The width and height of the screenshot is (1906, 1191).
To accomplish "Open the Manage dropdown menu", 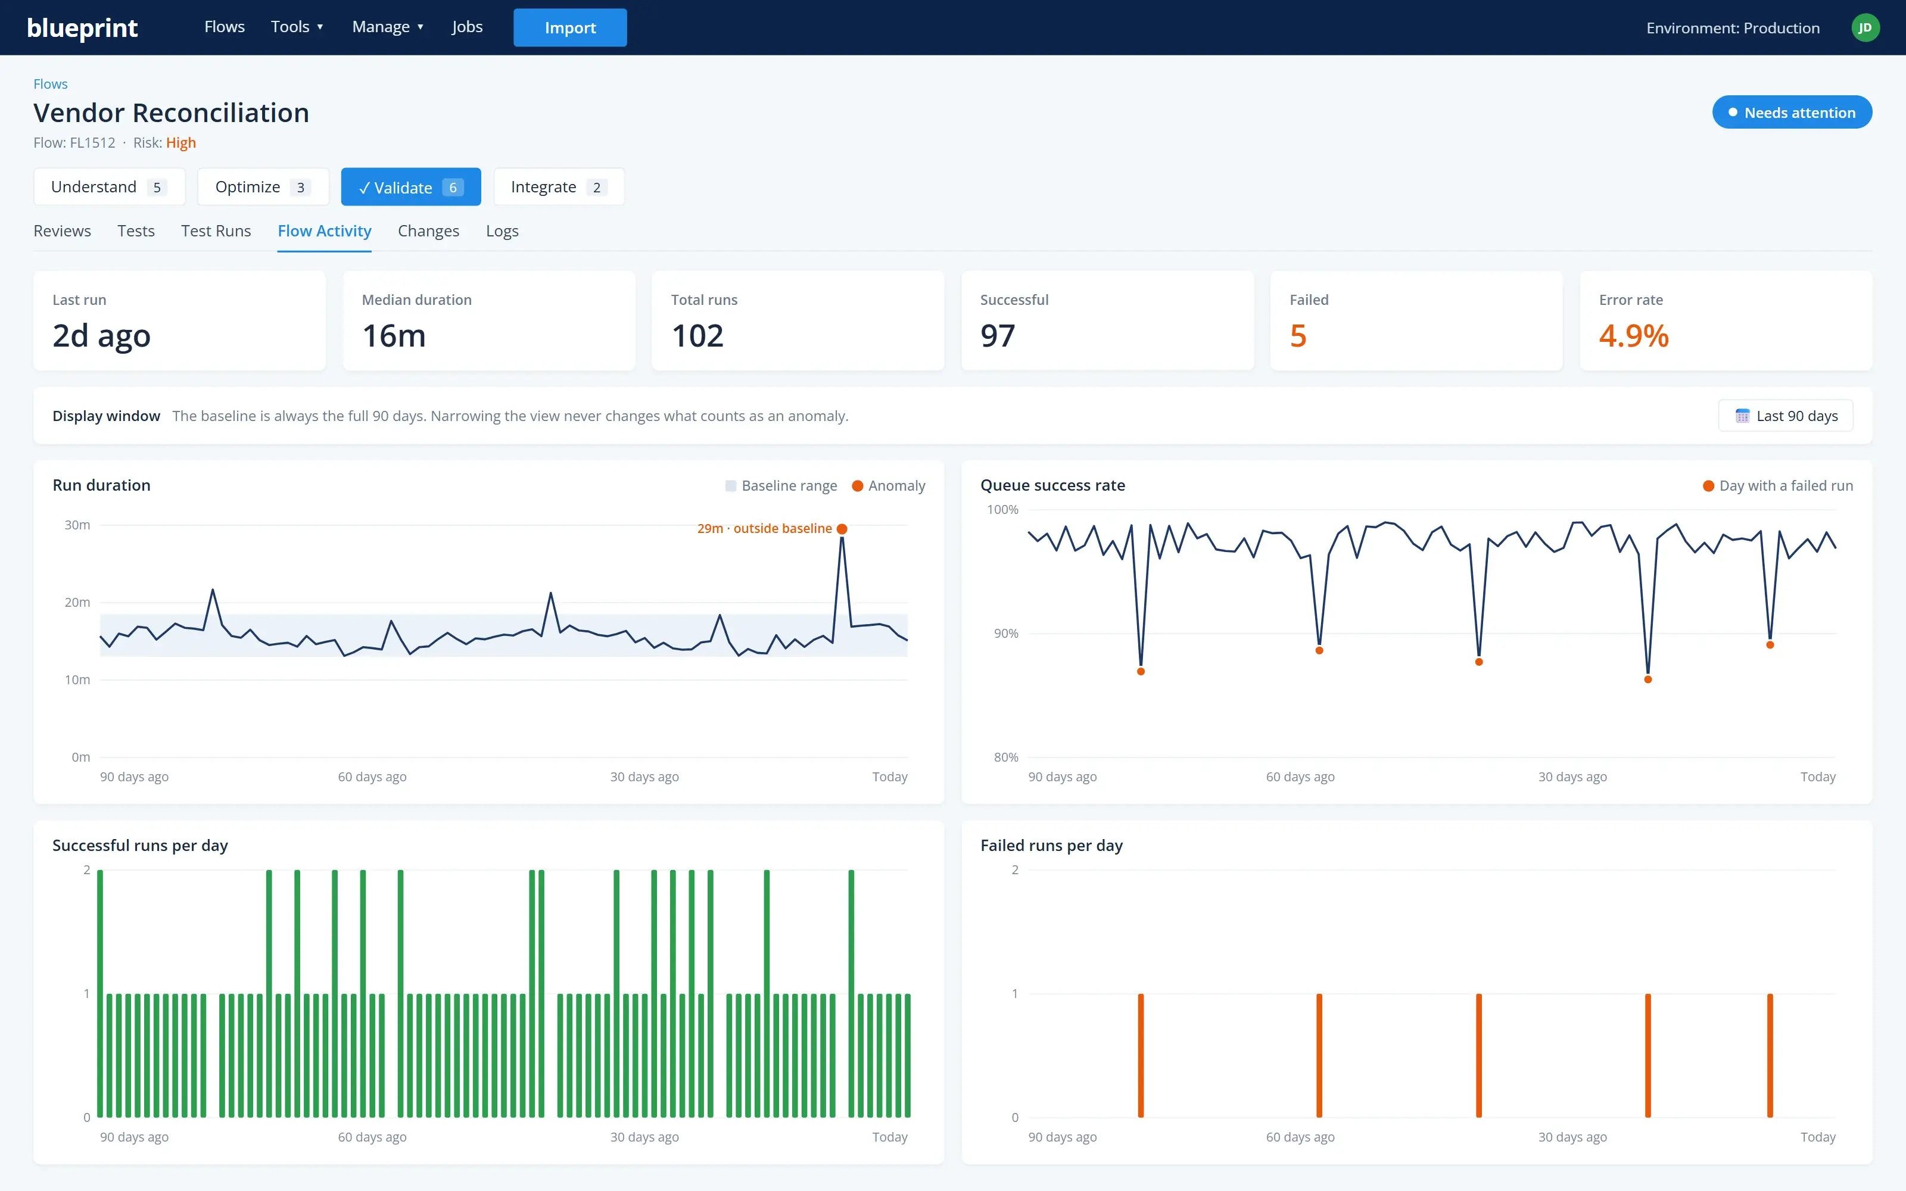I will pos(388,27).
